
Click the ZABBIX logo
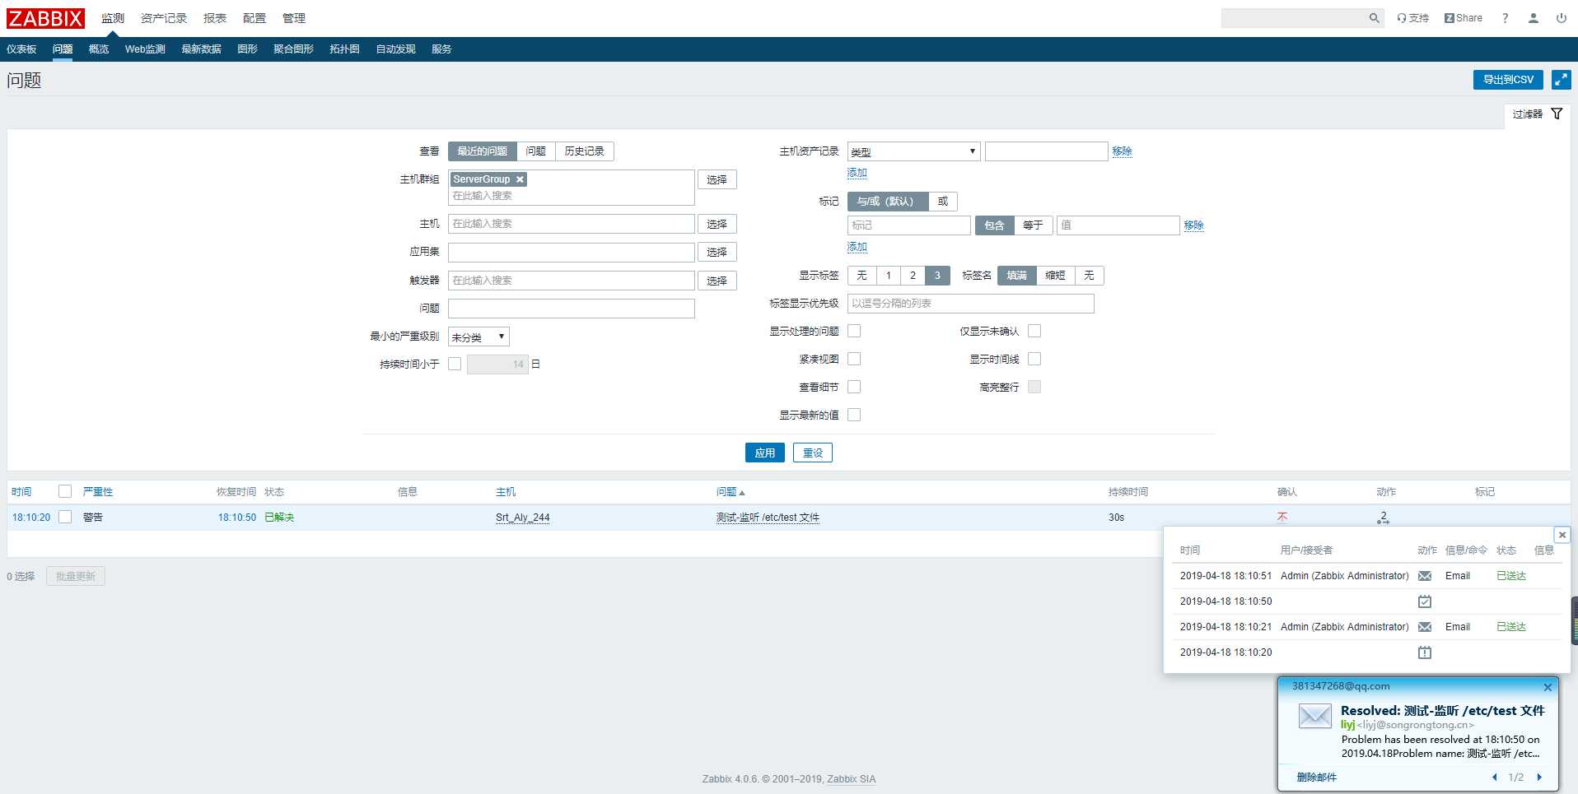[x=45, y=18]
